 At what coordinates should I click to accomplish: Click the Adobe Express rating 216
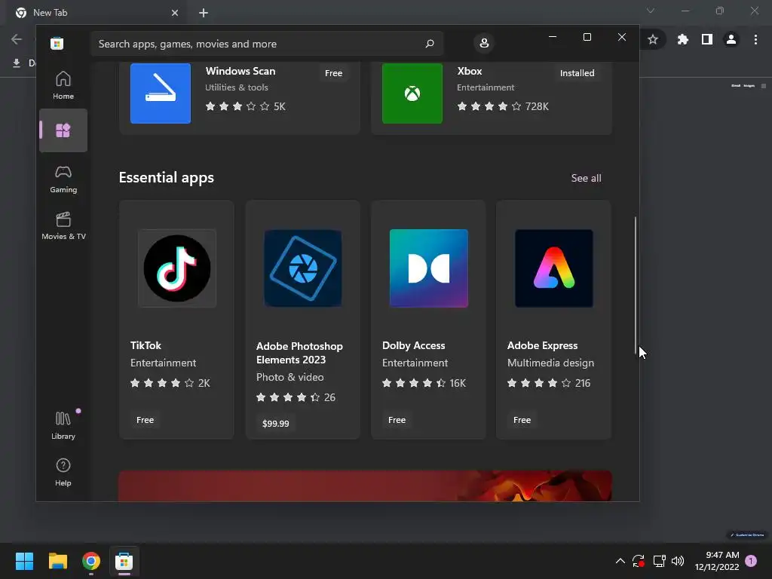pos(549,383)
